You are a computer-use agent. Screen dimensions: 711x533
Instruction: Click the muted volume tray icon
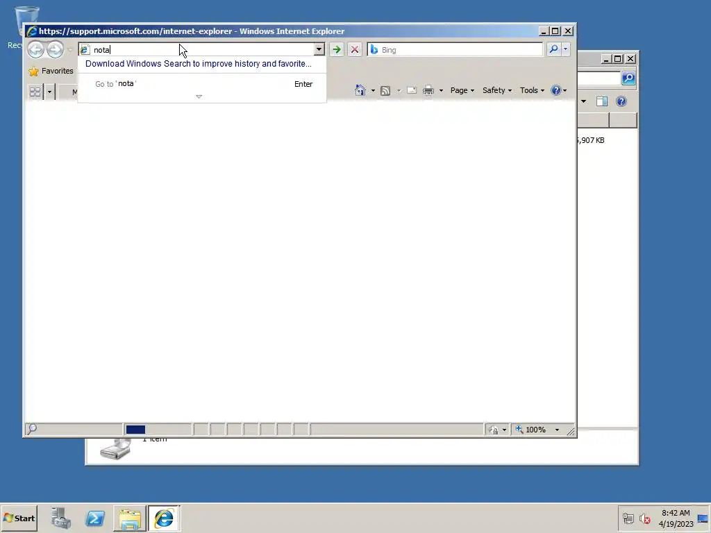pyautogui.click(x=645, y=518)
